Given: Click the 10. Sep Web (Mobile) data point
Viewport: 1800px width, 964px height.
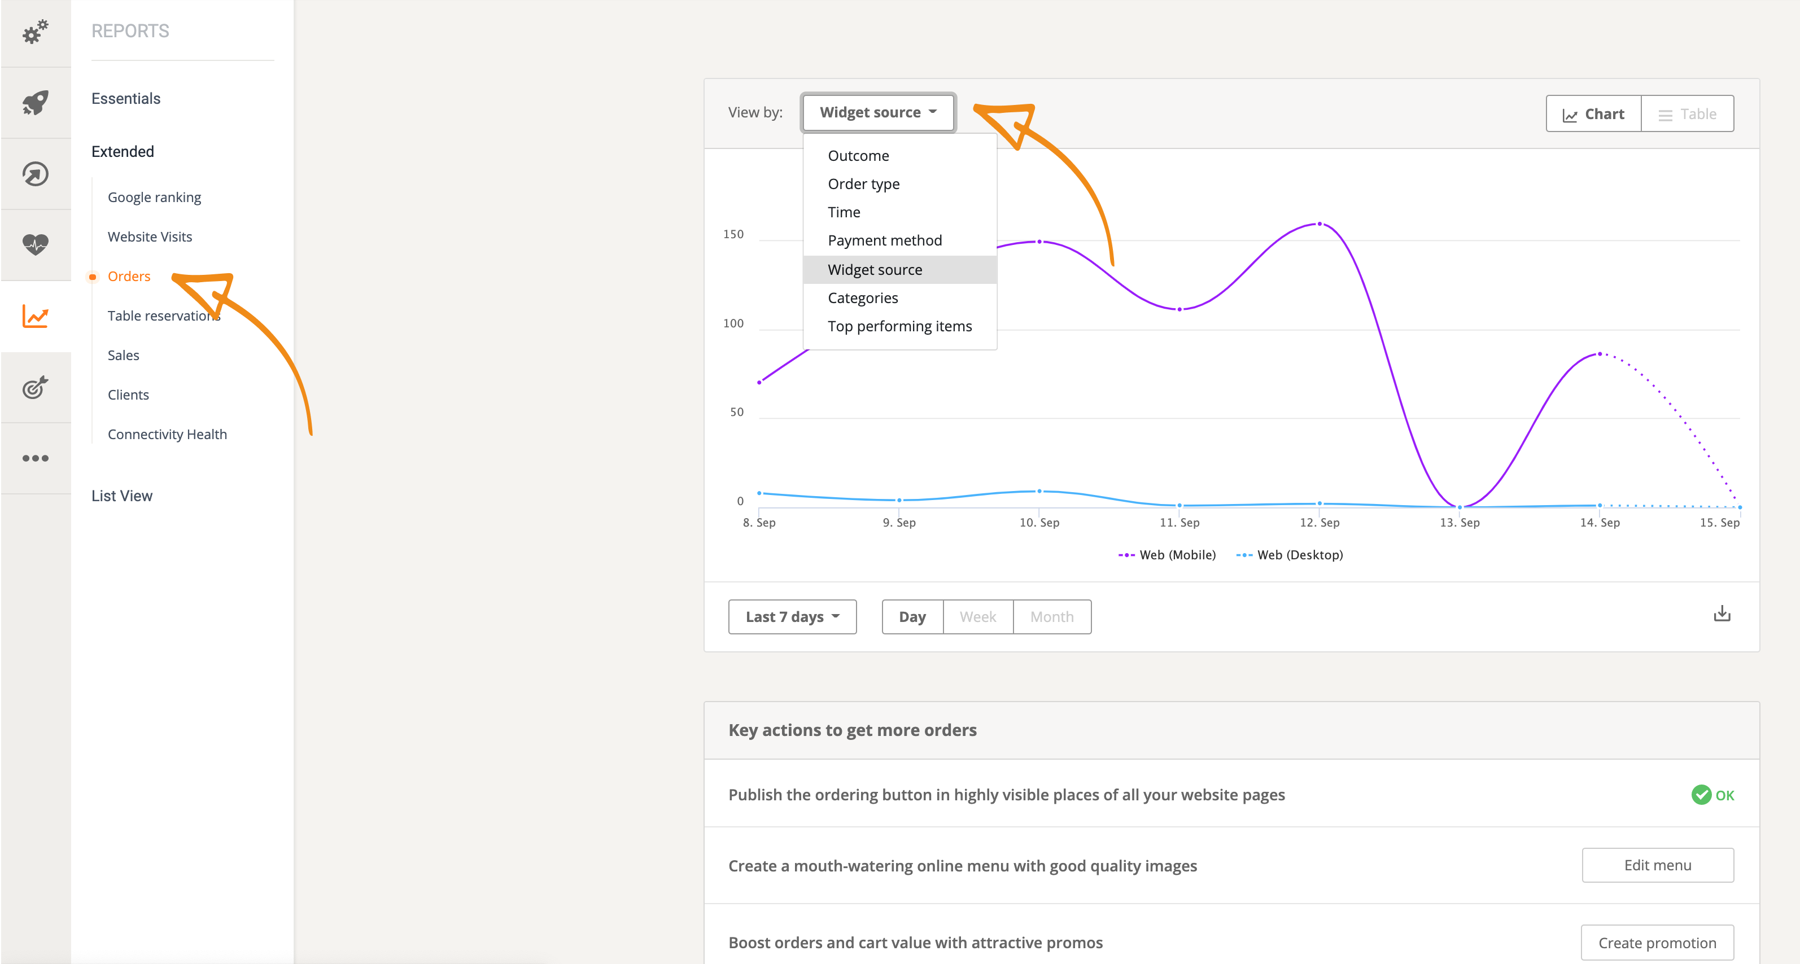Looking at the screenshot, I should [1039, 242].
